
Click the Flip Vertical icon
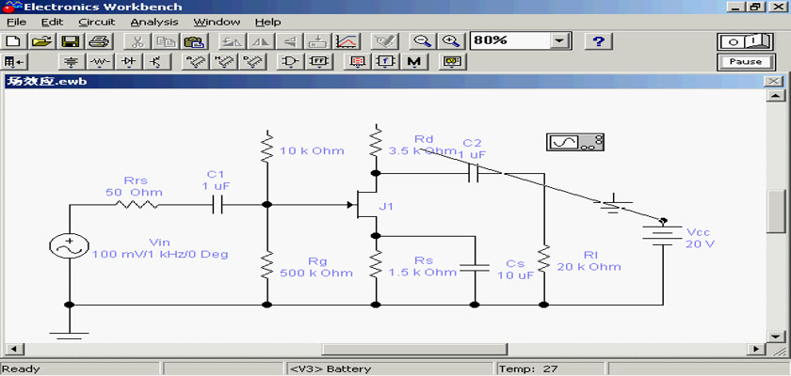(x=288, y=41)
